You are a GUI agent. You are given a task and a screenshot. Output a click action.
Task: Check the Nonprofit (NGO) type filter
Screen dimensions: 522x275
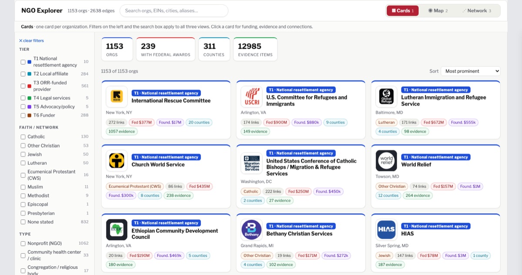(x=23, y=243)
